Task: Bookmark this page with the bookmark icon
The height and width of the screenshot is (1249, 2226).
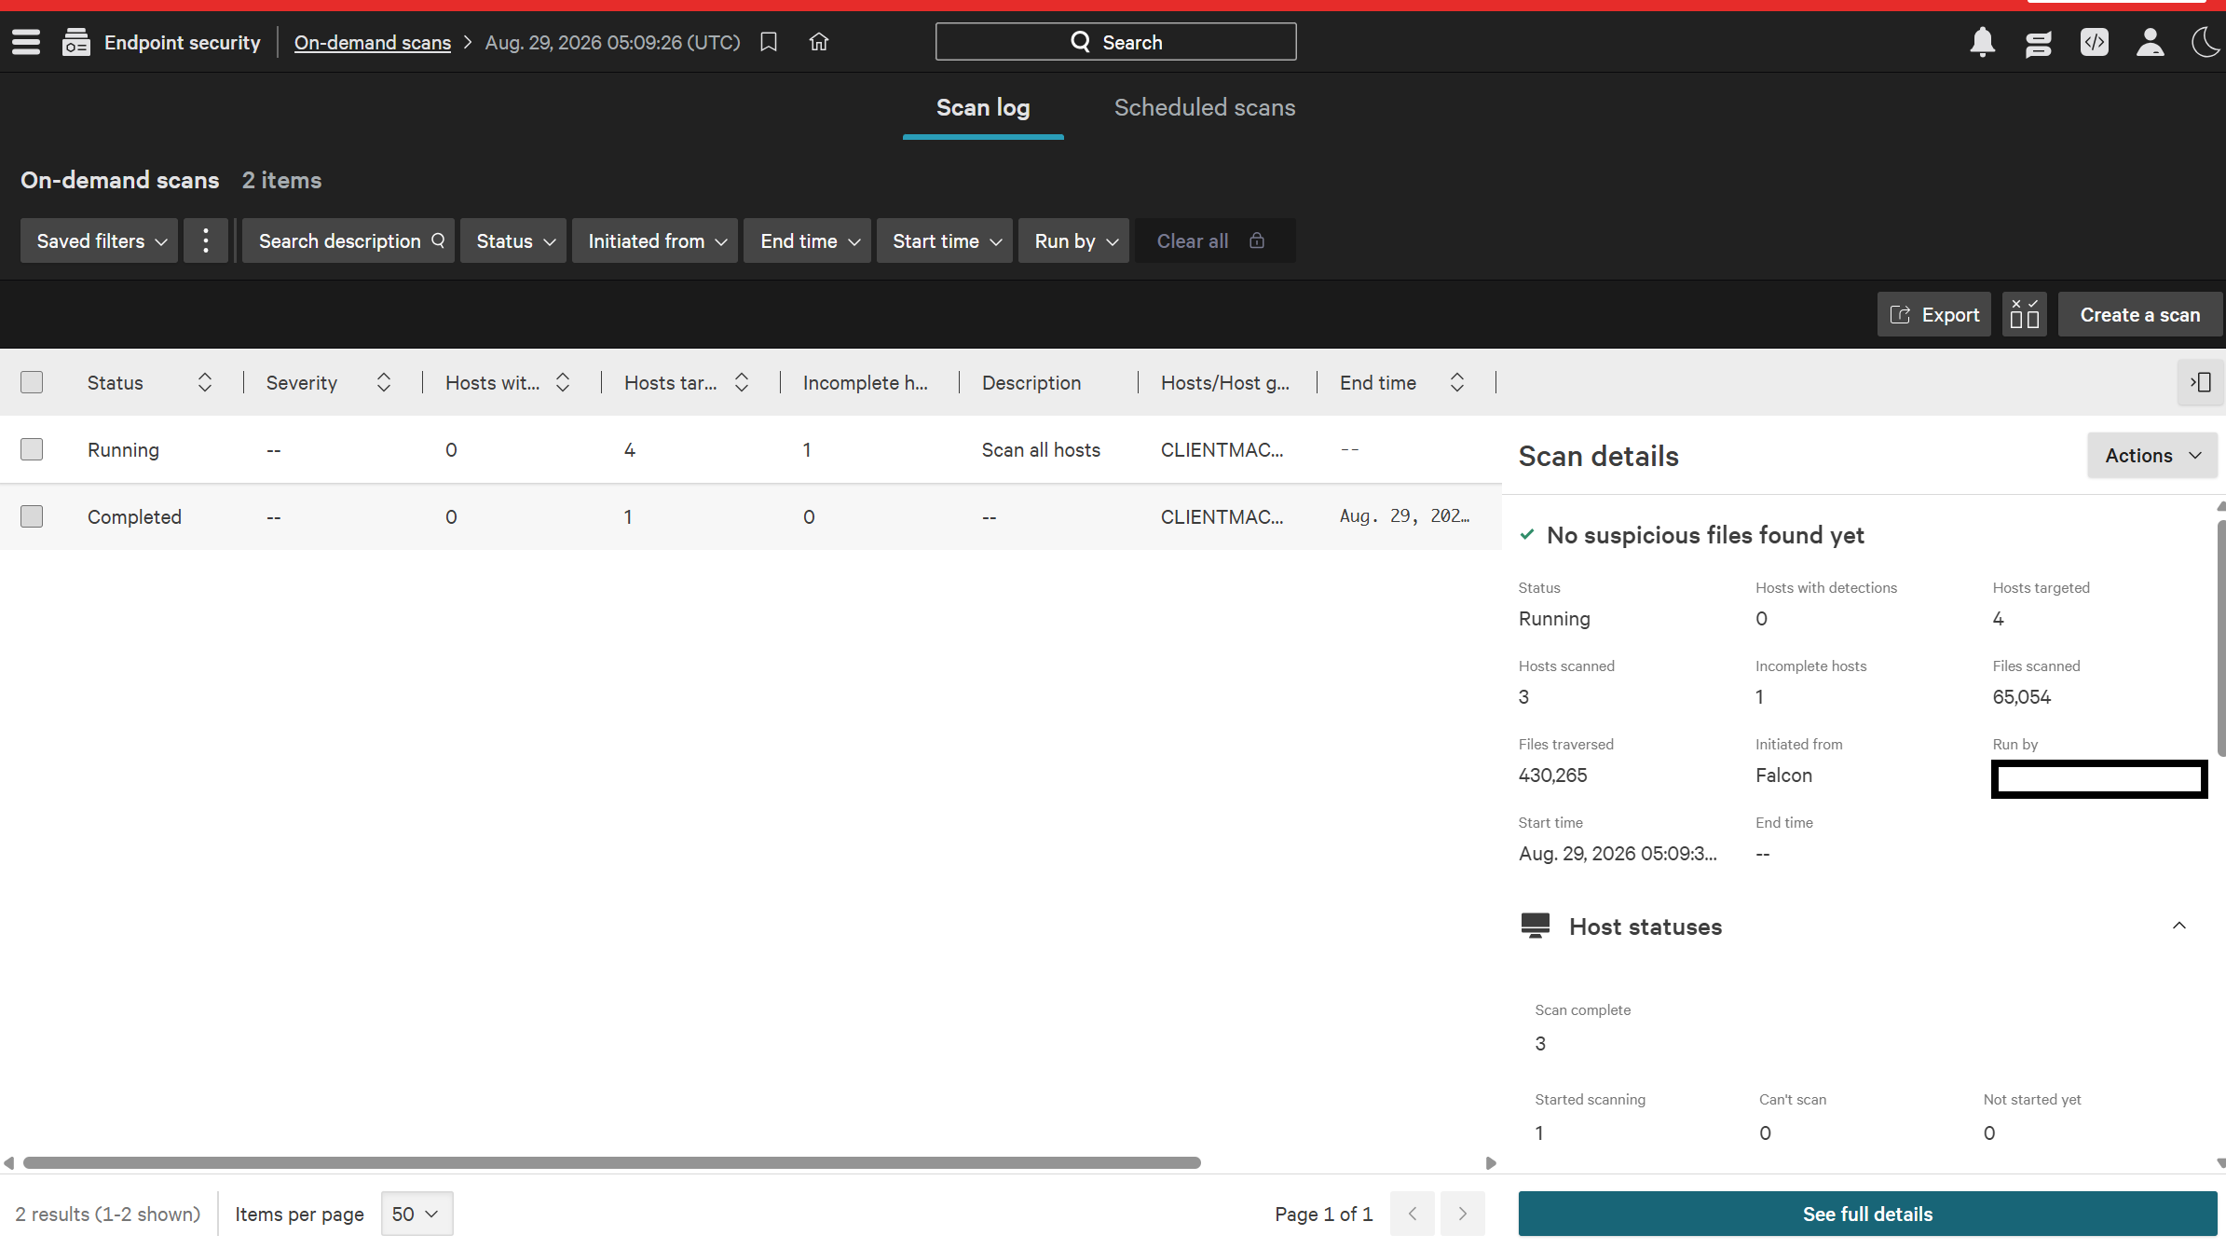Action: [769, 42]
